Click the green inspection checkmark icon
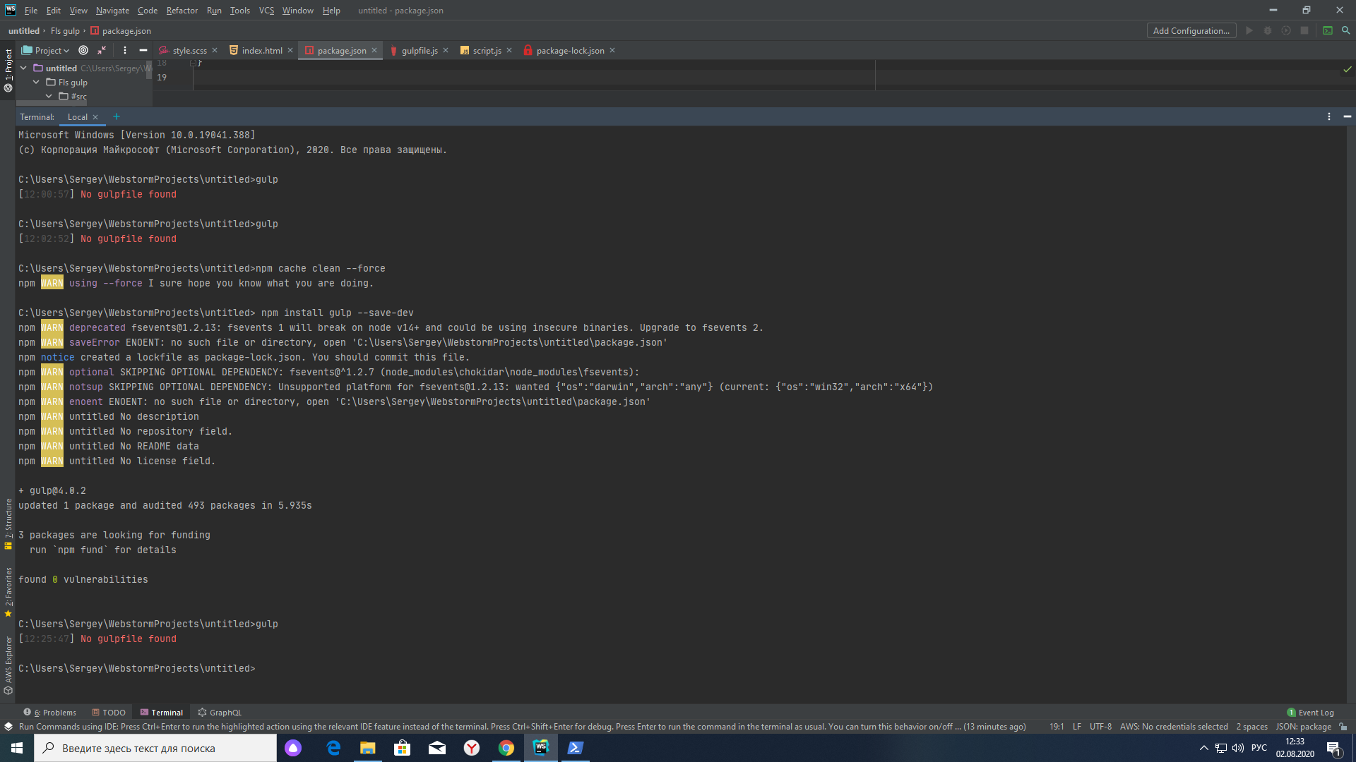Screen dimensions: 1356x762 point(1347,69)
